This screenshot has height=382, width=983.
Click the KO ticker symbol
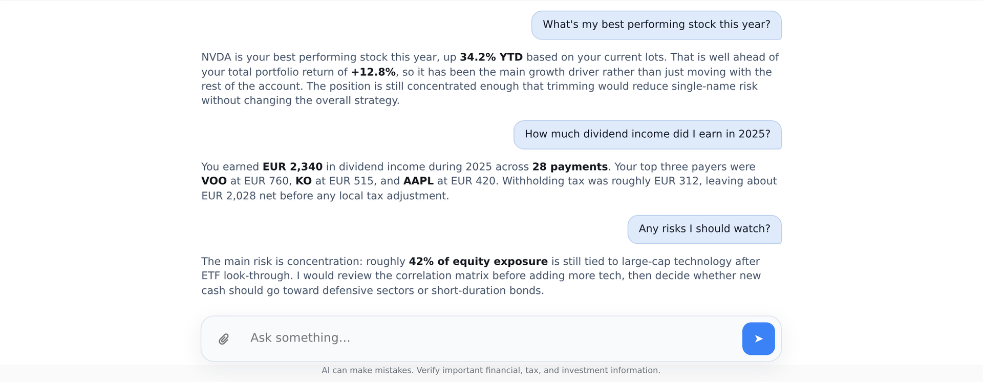(304, 181)
